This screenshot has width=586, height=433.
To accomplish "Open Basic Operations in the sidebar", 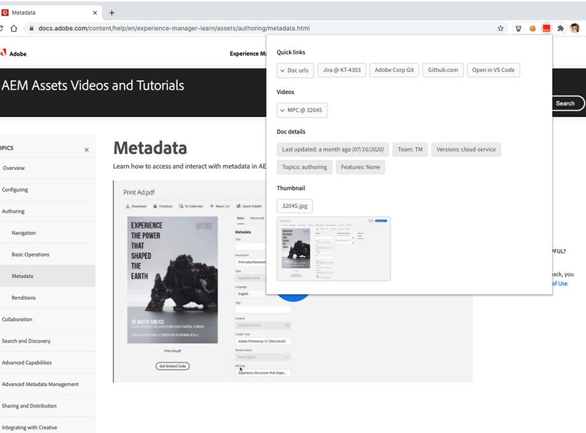I will point(31,255).
